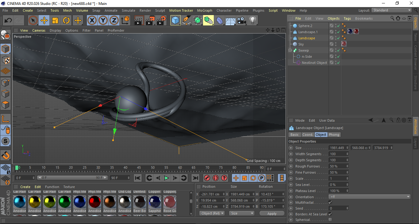
Task: Activate the Move tool
Action: pyautogui.click(x=44, y=21)
